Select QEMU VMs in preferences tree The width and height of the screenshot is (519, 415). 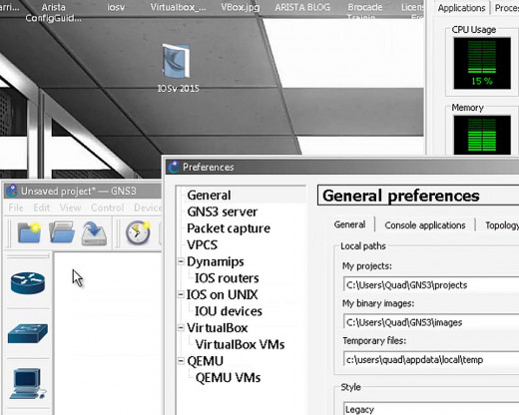click(228, 378)
